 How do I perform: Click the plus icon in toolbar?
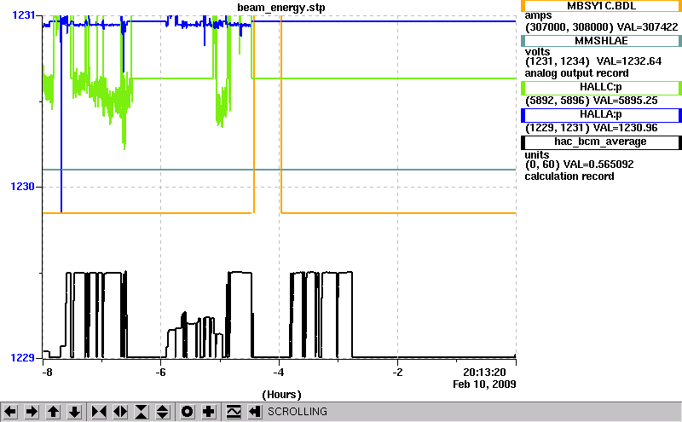(209, 412)
